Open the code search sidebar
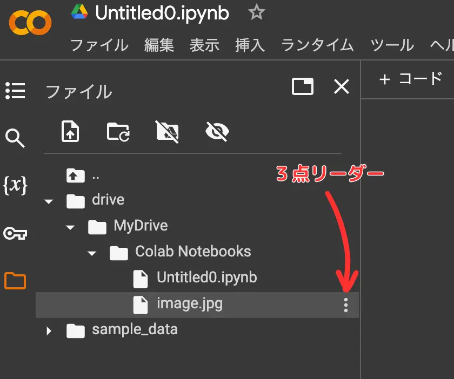 click(x=15, y=138)
